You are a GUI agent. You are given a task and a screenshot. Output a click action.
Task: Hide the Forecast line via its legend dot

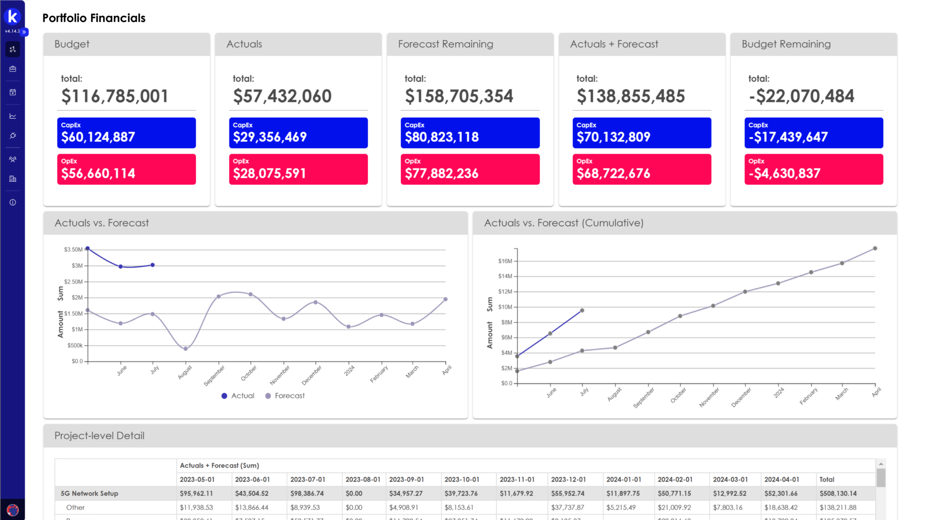coord(268,396)
